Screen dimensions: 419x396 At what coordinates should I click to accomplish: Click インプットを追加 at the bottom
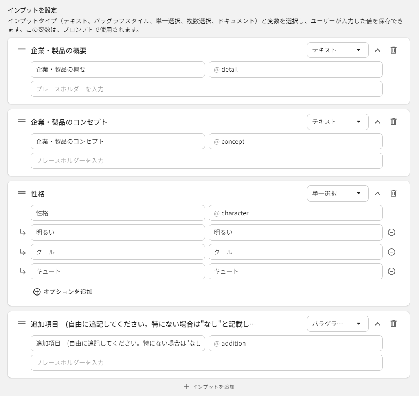coord(209,387)
